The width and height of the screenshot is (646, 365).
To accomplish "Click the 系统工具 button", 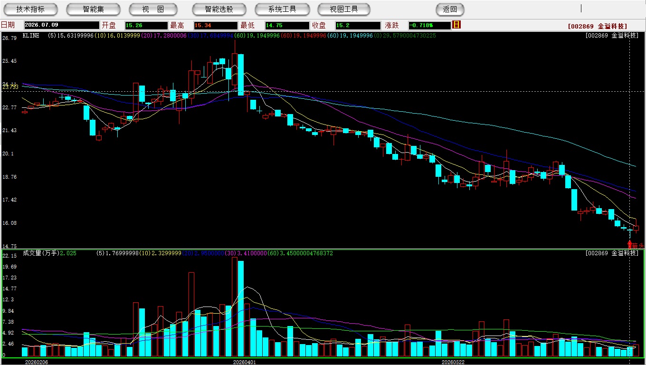I will tap(282, 10).
